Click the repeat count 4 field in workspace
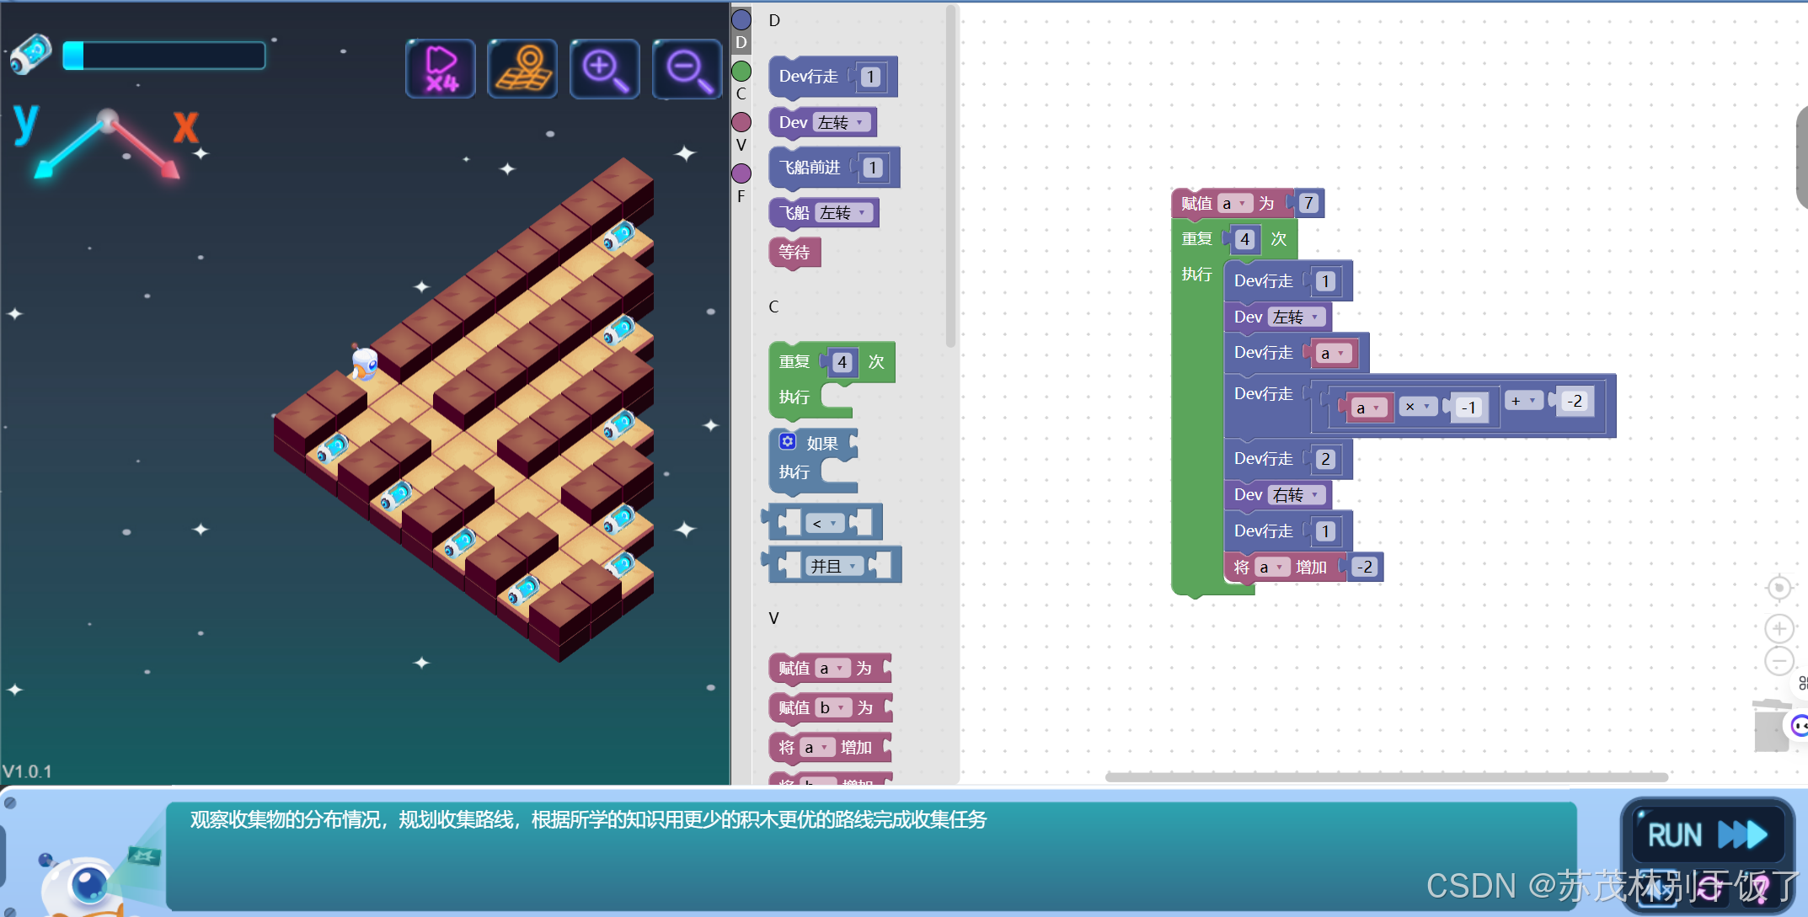Viewport: 1808px width, 917px height. click(1245, 239)
